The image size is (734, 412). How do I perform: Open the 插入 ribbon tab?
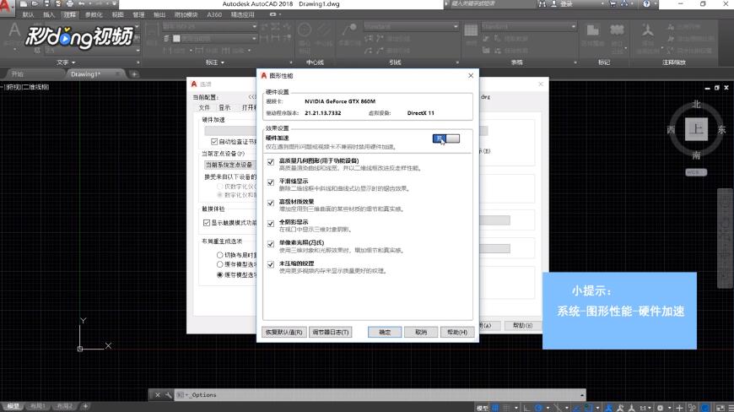tap(49, 15)
